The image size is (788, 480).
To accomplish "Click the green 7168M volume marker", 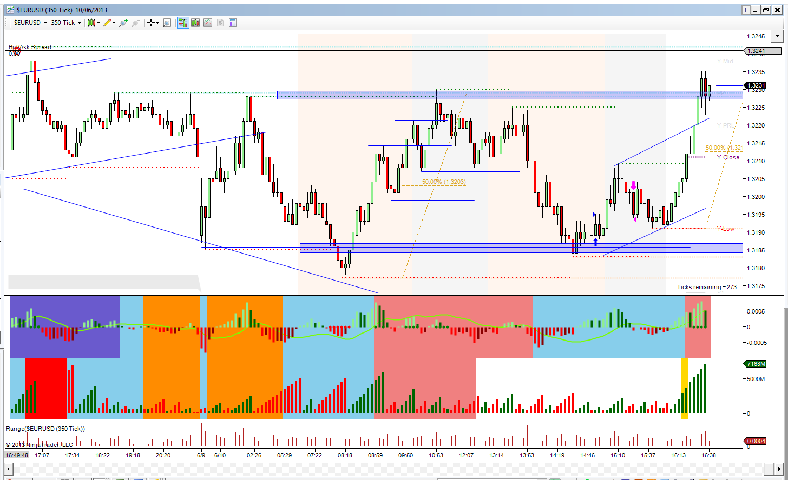I will tap(756, 364).
